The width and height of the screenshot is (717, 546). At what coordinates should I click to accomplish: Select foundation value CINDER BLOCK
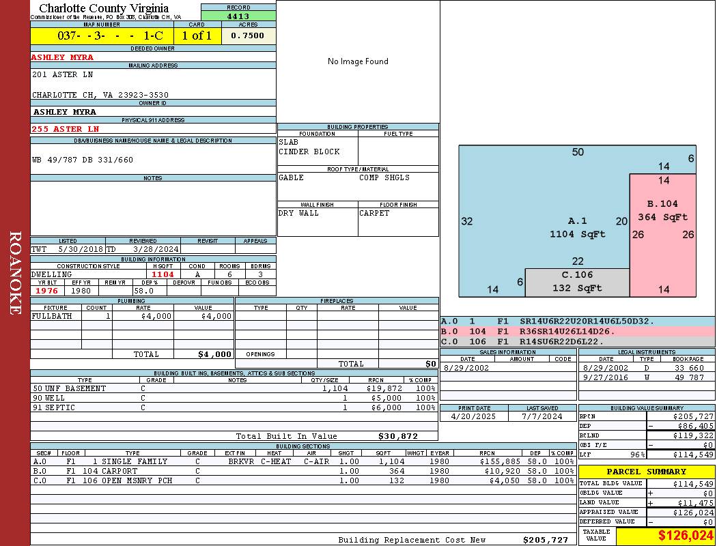[x=309, y=152]
